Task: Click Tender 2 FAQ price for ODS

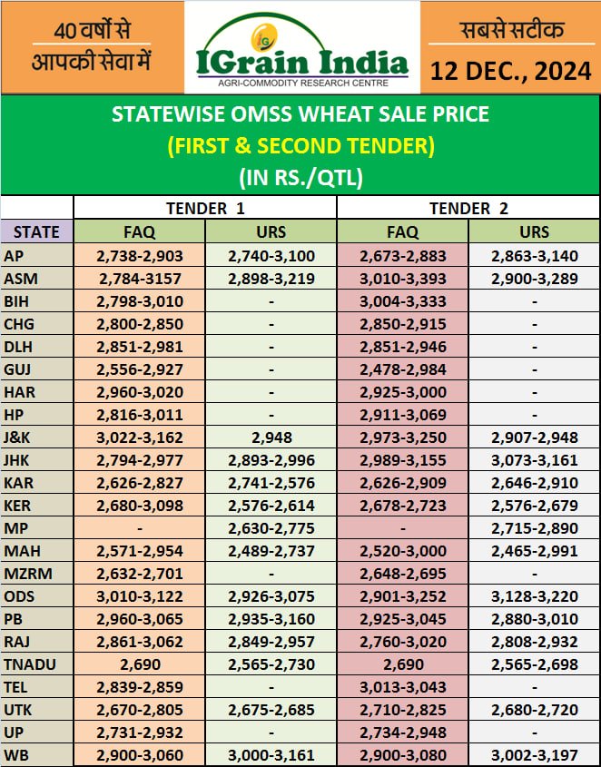Action: (402, 618)
